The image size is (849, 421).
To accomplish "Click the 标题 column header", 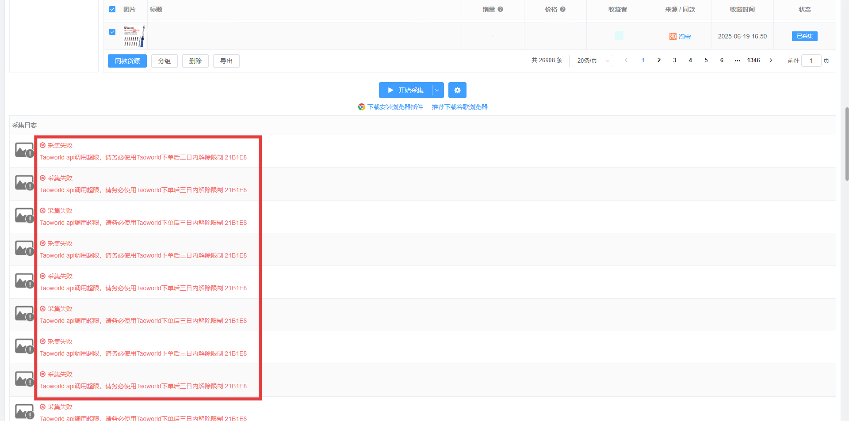I will 156,9.
